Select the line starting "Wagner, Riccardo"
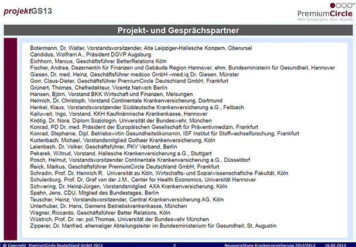The width and height of the screenshot is (356, 247). [100, 213]
